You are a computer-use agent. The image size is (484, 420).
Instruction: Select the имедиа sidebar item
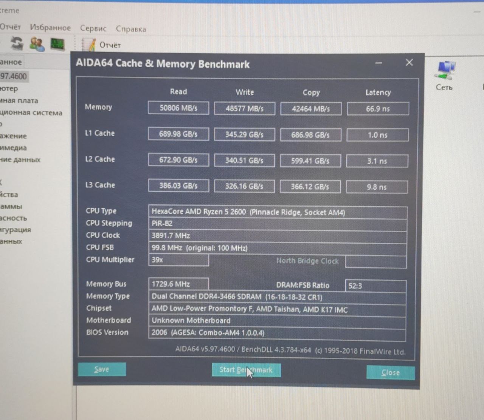pos(13,148)
